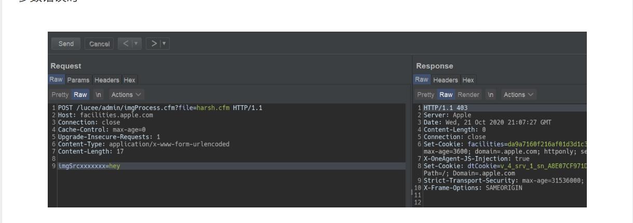Screen dimensions: 633x223
Task: Go forward to next request with right arrow
Action: tap(154, 44)
